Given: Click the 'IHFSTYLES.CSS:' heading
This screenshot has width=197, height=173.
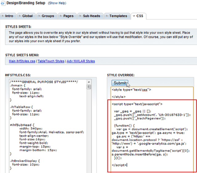Looking at the screenshot, I should (18, 75).
